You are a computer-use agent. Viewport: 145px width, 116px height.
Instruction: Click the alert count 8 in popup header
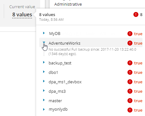coord(141,14)
